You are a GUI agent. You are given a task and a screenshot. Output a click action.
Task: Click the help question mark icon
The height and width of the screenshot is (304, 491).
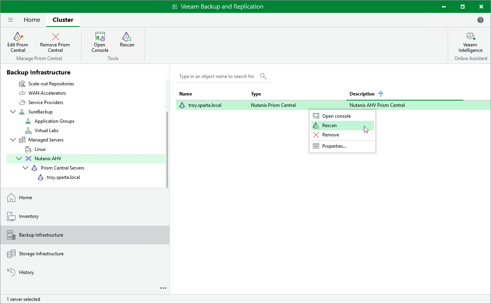pos(480,20)
